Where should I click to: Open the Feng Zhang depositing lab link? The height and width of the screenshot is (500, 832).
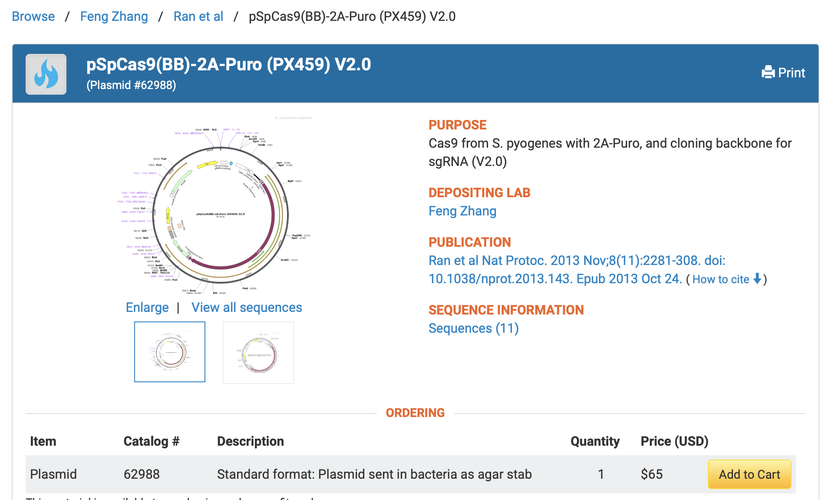[462, 211]
